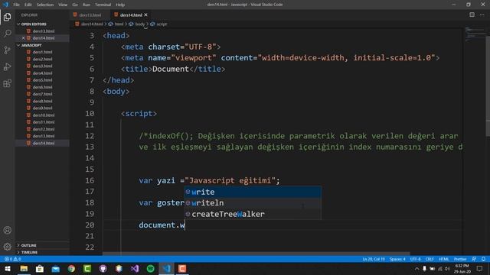
Task: Open ders13.html in Open Editors list
Action: coord(43,31)
